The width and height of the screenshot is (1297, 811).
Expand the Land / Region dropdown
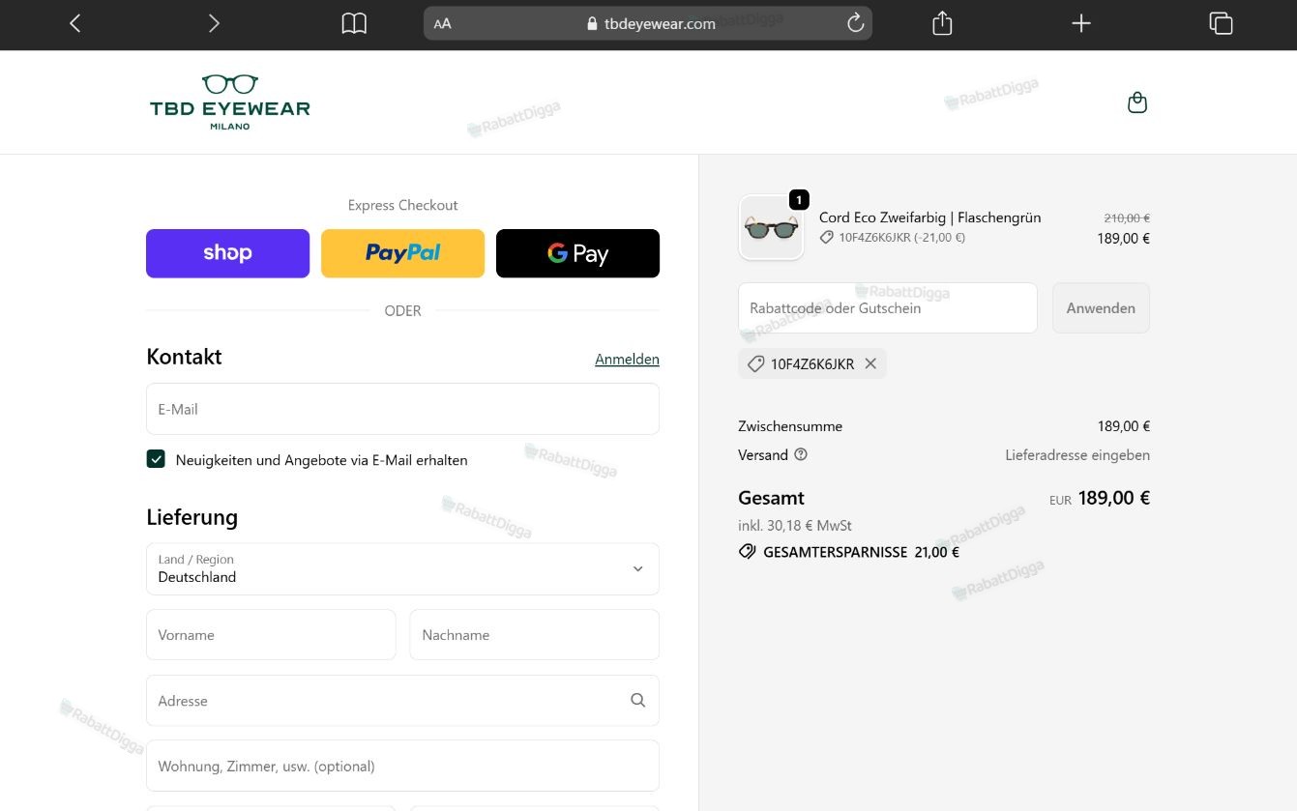pos(402,568)
